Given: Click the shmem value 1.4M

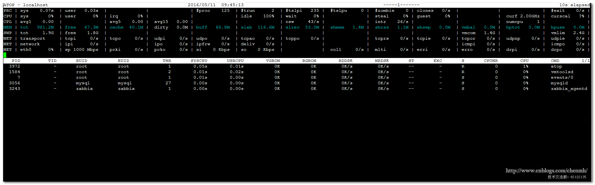Looking at the screenshot, I should click(358, 27).
